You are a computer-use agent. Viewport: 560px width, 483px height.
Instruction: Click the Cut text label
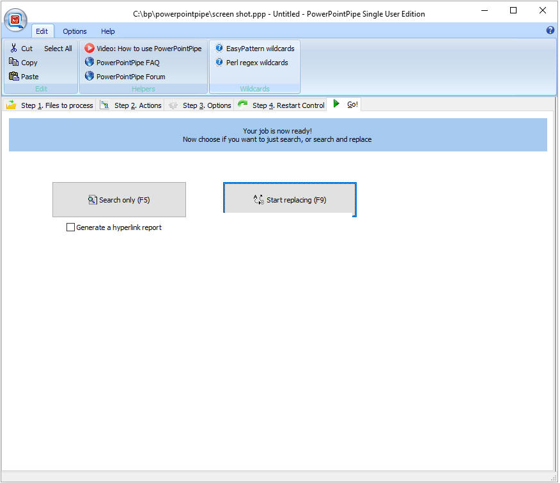coord(27,49)
